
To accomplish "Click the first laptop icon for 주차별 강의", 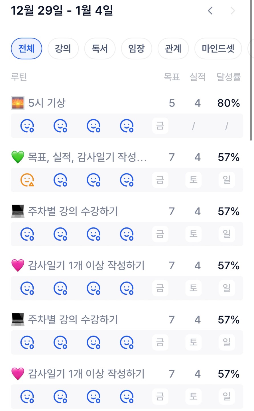I will tap(18, 211).
